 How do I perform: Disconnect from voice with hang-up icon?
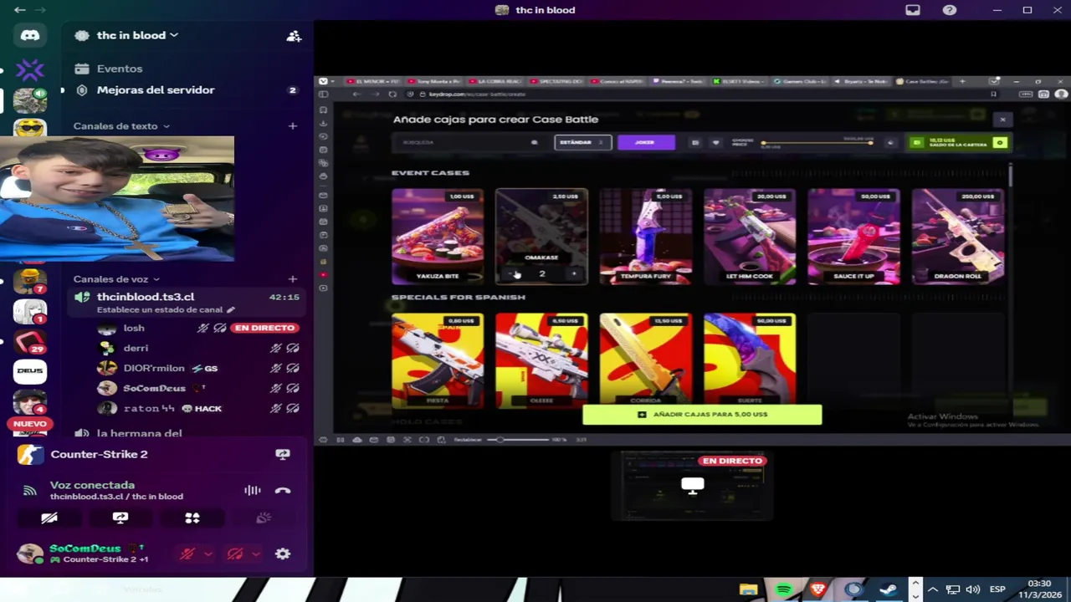(283, 491)
